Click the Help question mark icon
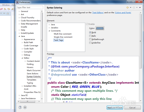The width and height of the screenshot is (144, 112). (20, 107)
